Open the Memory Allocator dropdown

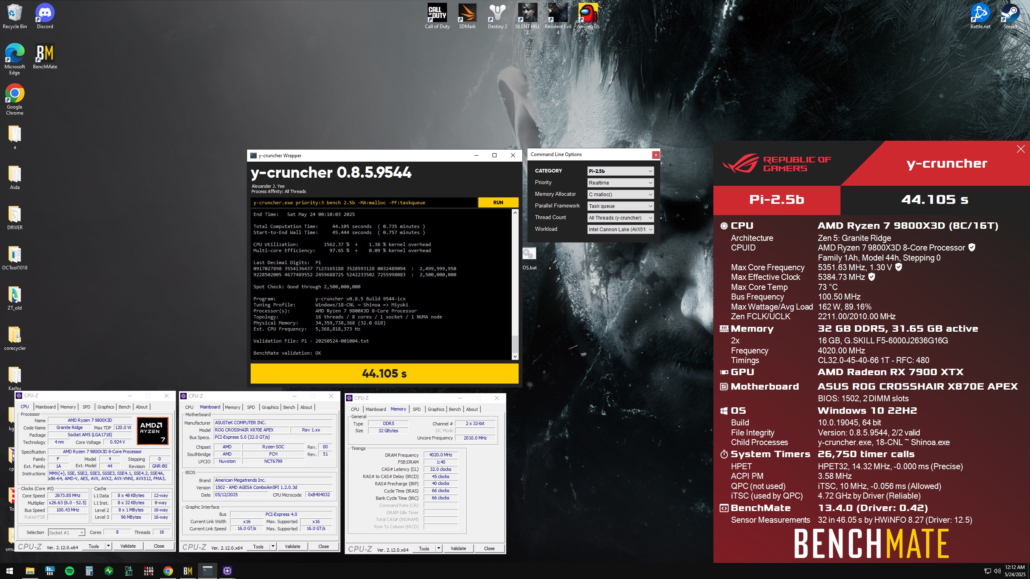[x=620, y=194]
